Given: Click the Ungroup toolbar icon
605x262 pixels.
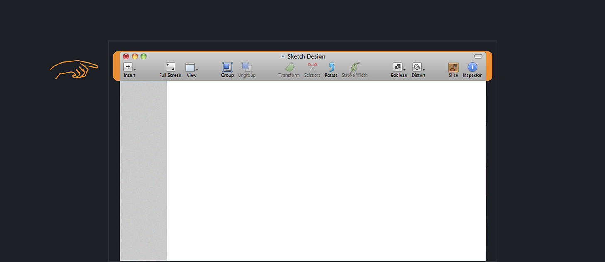Looking at the screenshot, I should point(246,67).
